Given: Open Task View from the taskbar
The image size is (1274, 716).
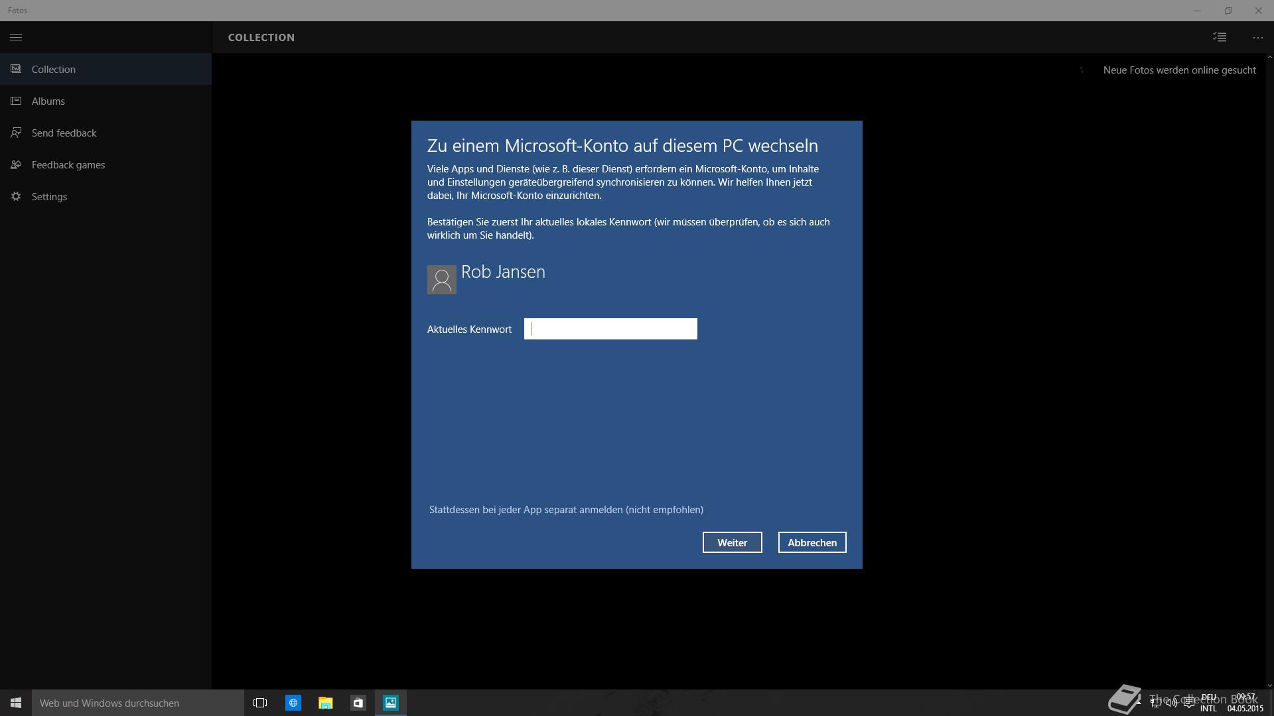Looking at the screenshot, I should coord(260,703).
